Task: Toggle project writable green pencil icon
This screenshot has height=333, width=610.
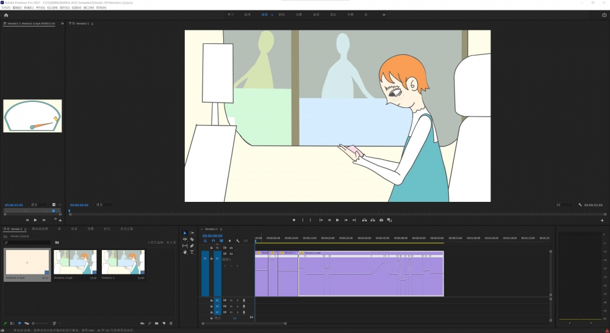Action: click(x=5, y=323)
